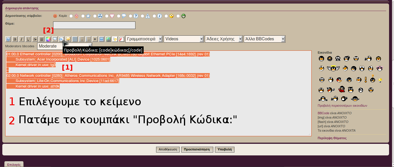This screenshot has width=394, height=167.
Task: Select the flame post icon radio button
Action: (x=71, y=16)
